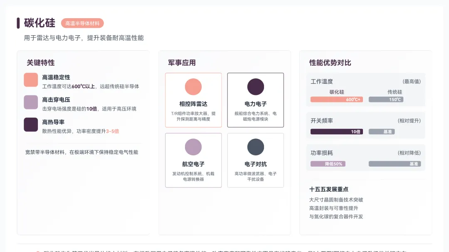Click the short gray 基准 bar under 开关频率
This screenshot has width=449, height=252.
point(382,131)
